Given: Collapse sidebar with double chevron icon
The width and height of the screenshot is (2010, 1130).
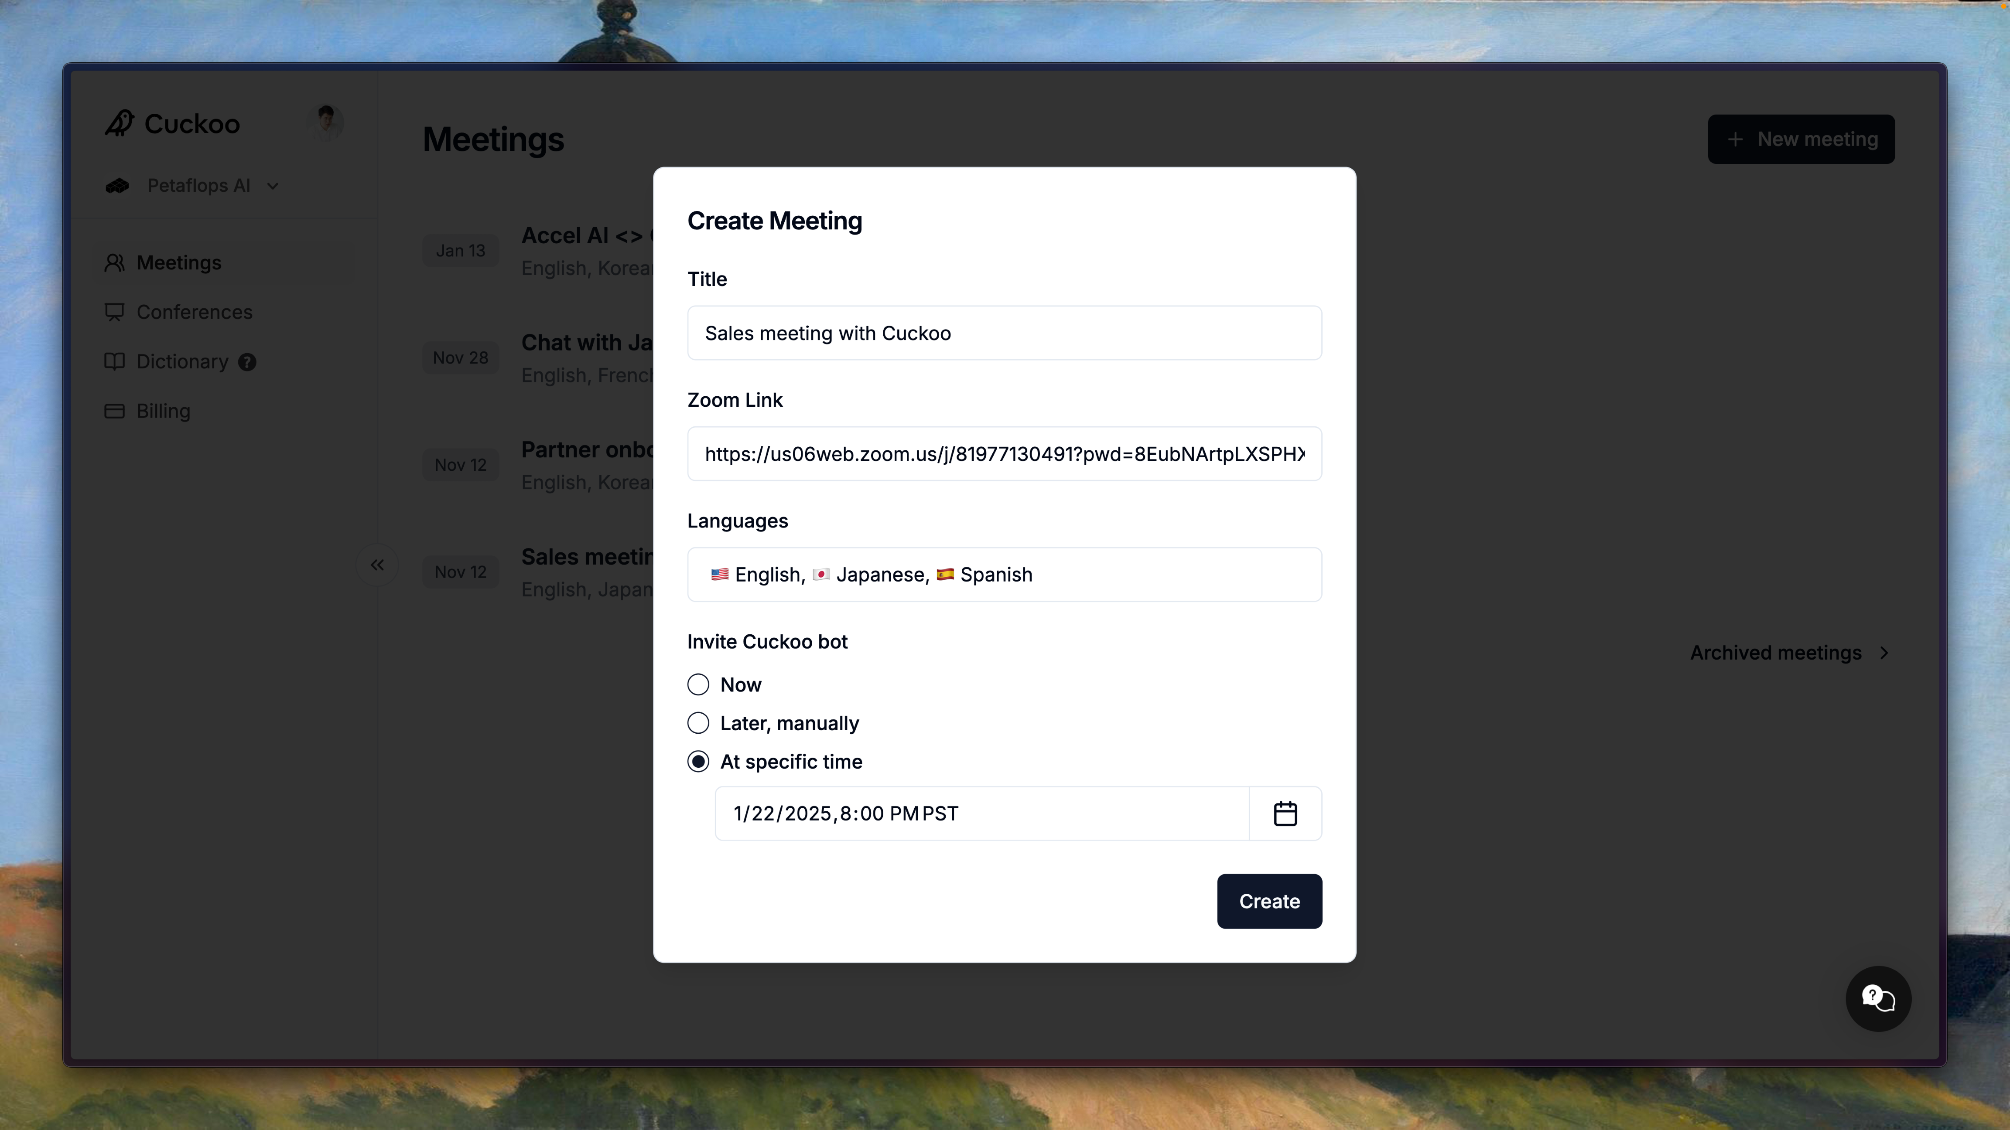Looking at the screenshot, I should point(377,565).
